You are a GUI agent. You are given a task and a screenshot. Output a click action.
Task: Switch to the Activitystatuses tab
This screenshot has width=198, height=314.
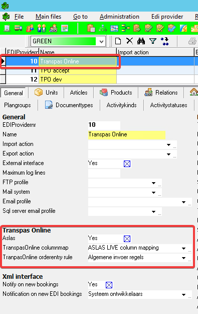point(169,105)
